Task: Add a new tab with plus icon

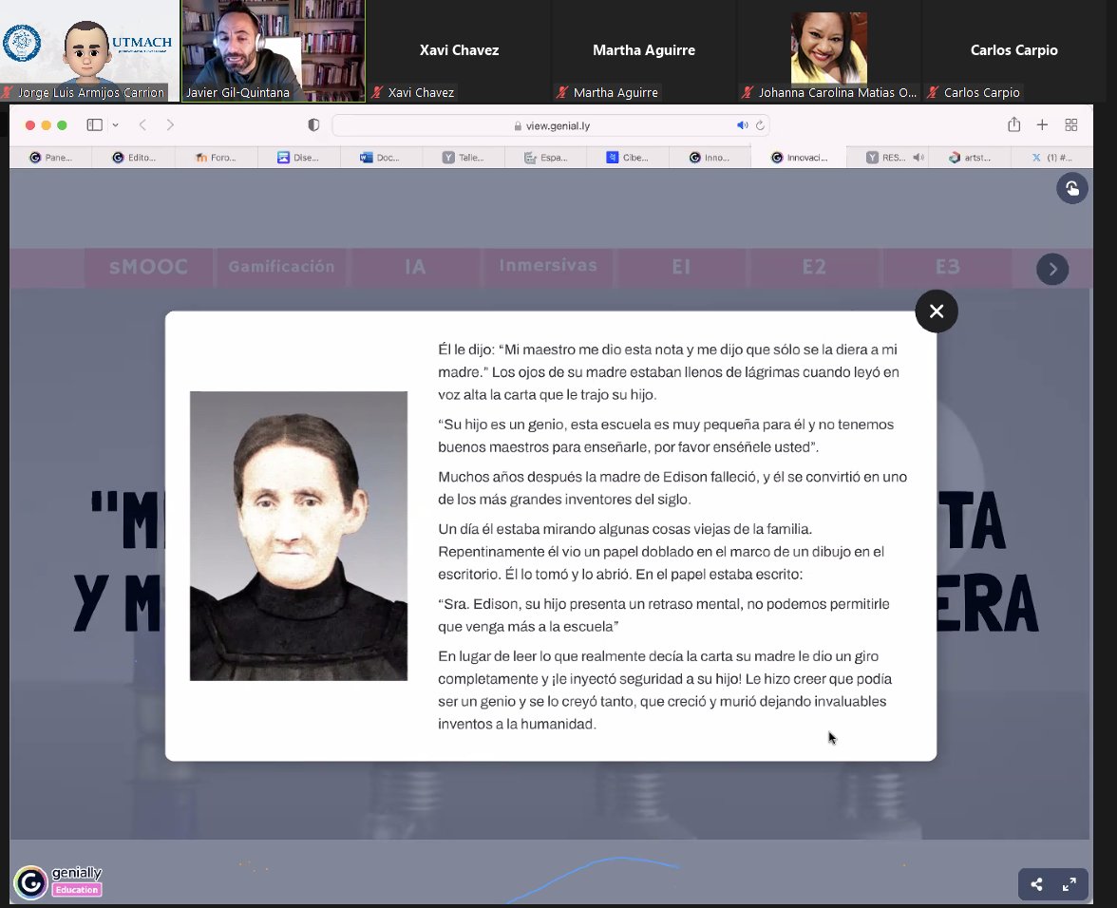Action: 1042,125
